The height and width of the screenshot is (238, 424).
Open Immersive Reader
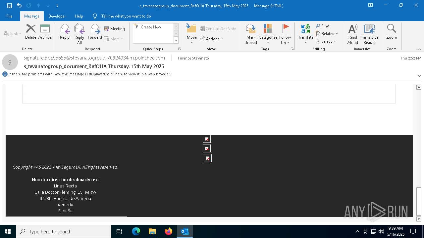point(369,34)
